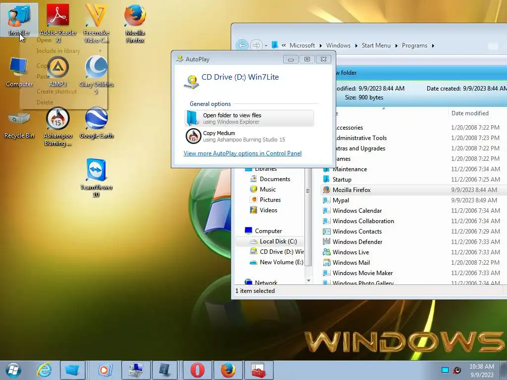The image size is (507, 380).
Task: Select Documents in the navigation pane
Action: [275, 179]
